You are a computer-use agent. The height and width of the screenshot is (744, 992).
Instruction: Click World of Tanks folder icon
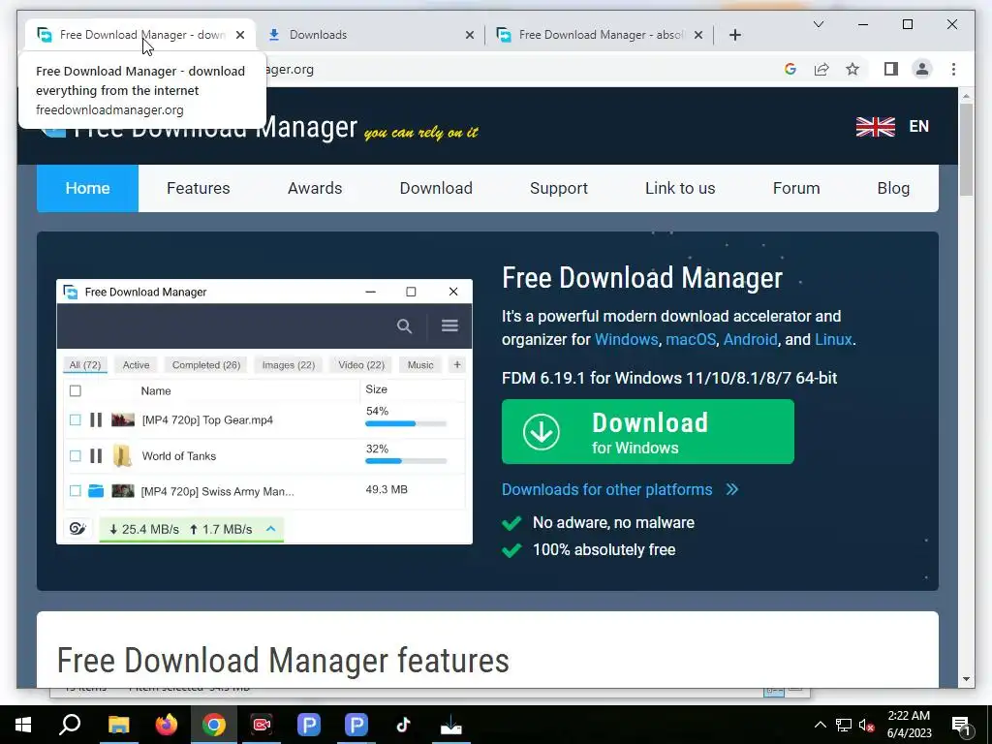pos(122,456)
